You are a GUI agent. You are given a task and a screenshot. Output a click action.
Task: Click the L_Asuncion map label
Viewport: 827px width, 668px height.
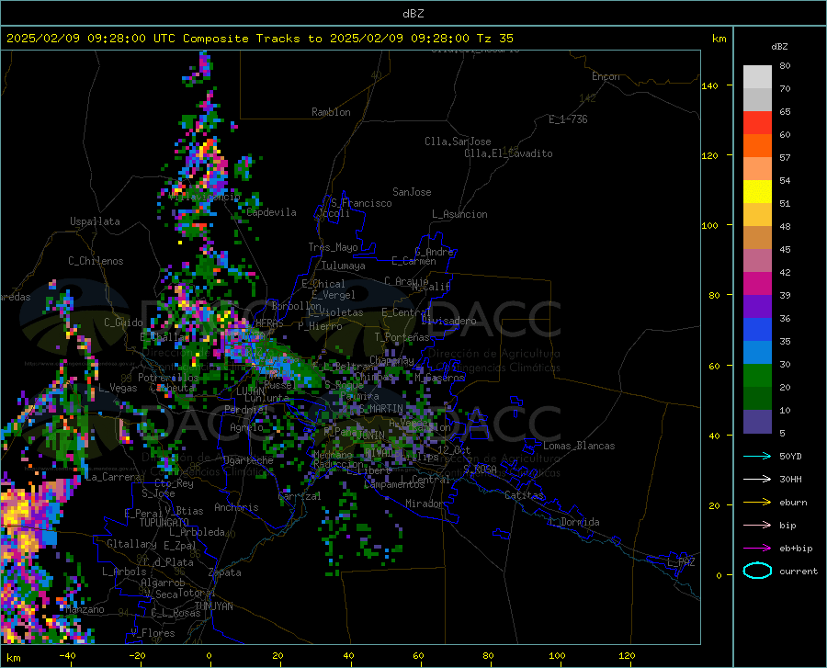click(459, 214)
